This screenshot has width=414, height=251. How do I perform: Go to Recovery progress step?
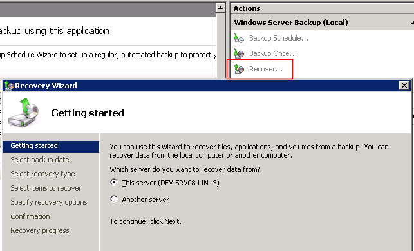click(40, 230)
